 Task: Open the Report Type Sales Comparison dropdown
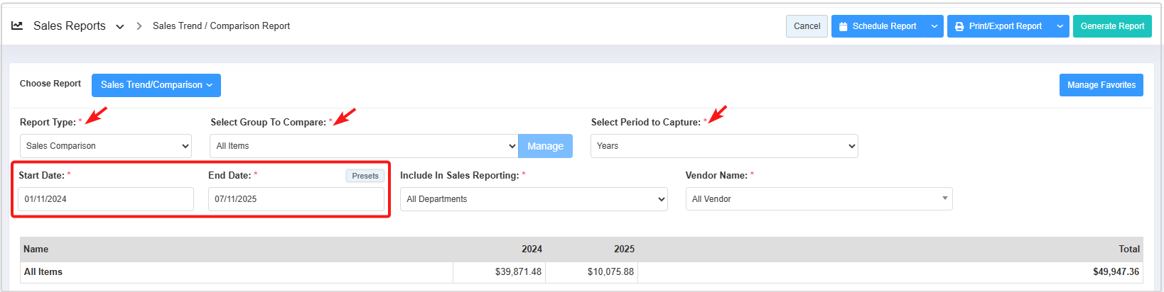pyautogui.click(x=106, y=146)
